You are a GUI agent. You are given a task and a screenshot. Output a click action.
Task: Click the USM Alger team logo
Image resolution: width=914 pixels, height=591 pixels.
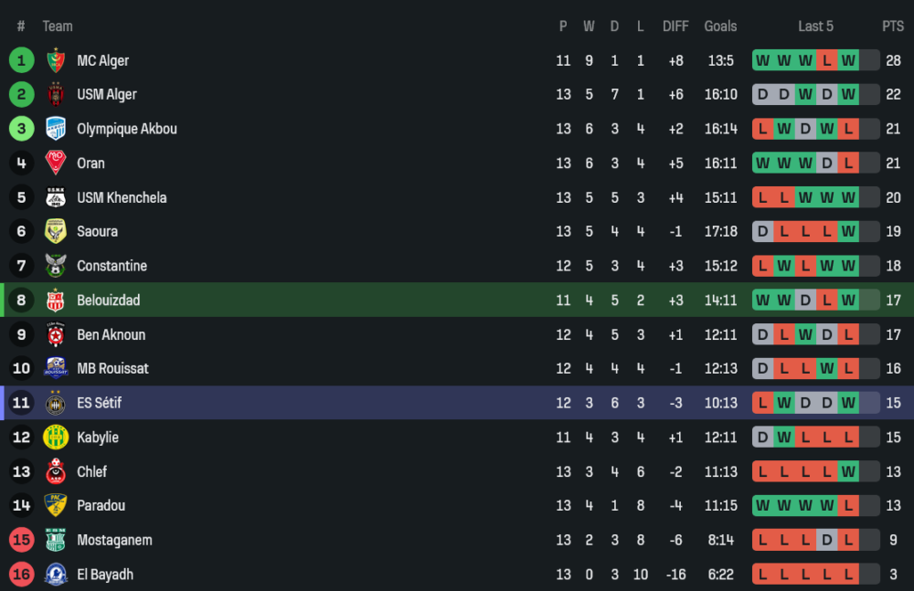pyautogui.click(x=56, y=94)
